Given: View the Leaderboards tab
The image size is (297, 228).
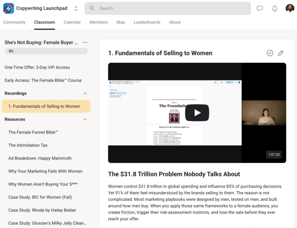Looking at the screenshot, I should (x=147, y=22).
